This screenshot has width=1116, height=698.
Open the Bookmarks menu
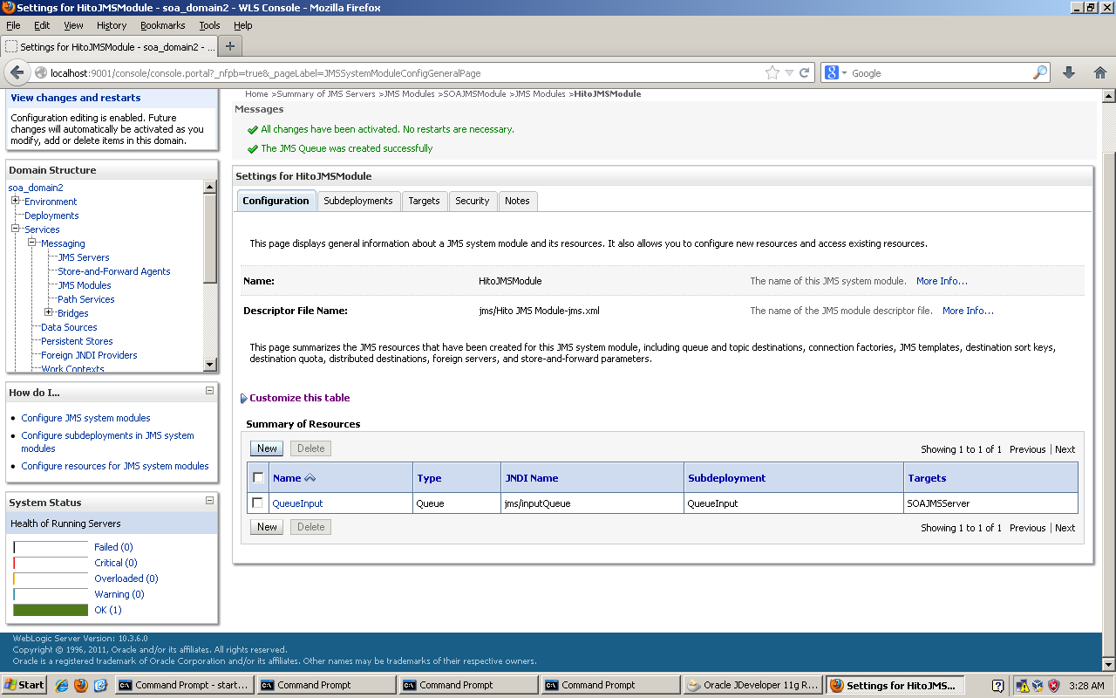pyautogui.click(x=161, y=25)
